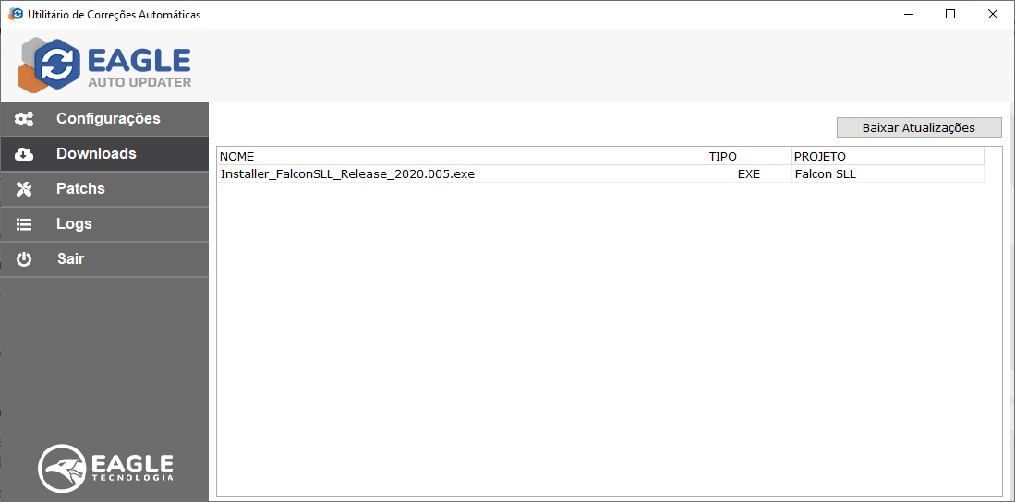
Task: Click the app icon in title bar
Action: (16, 14)
